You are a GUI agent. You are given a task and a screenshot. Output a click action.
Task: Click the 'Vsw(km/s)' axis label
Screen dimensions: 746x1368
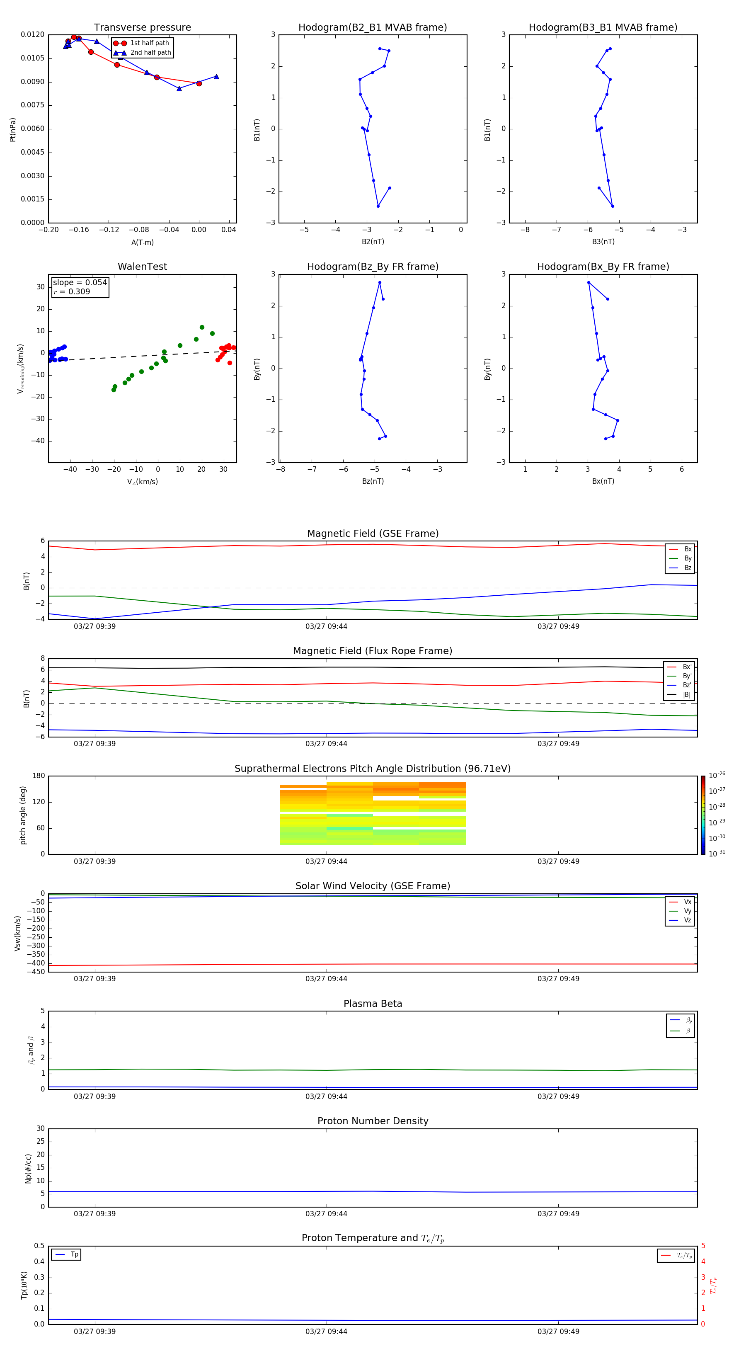pos(17,933)
